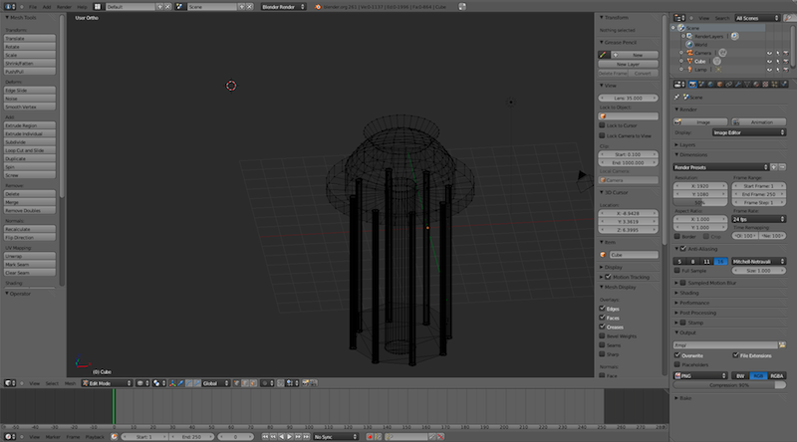
Task: Open the Particles tab icon
Action: (775, 84)
